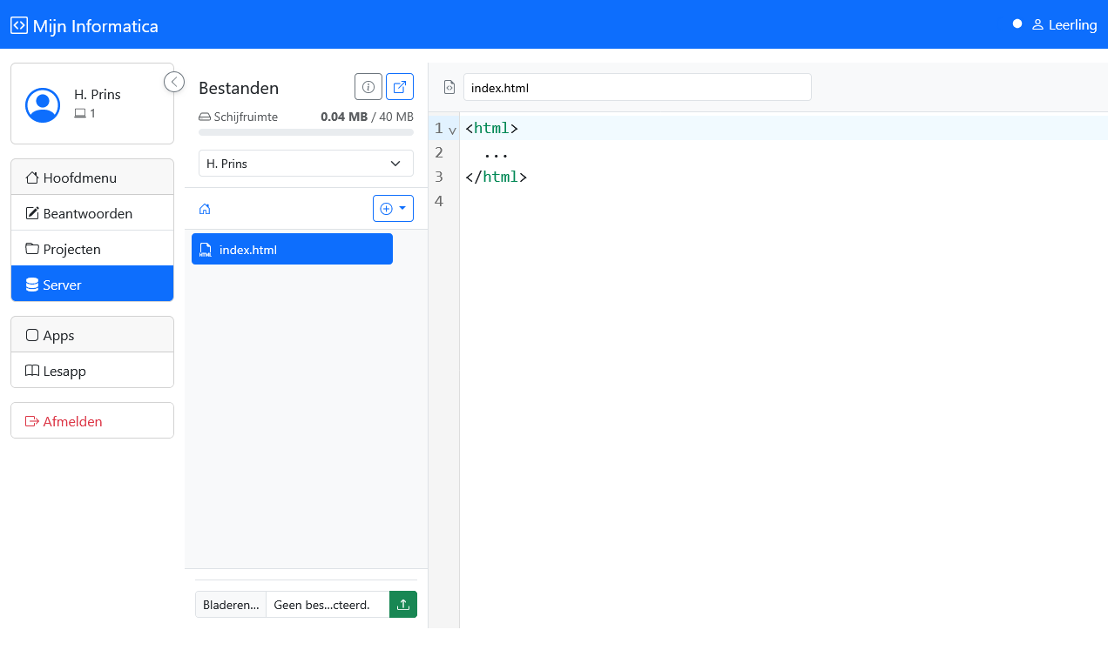
Task: Open files in new window icon
Action: point(400,87)
